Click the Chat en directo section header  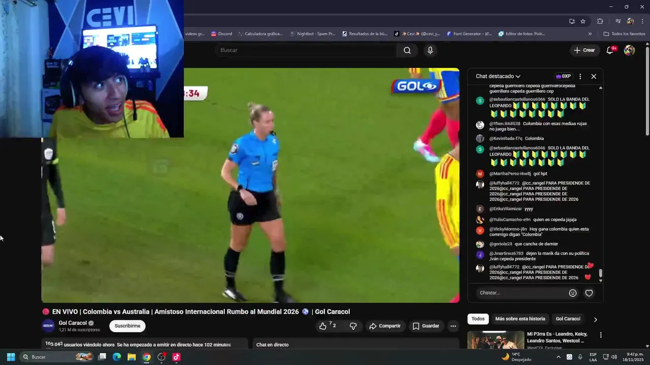(x=272, y=345)
